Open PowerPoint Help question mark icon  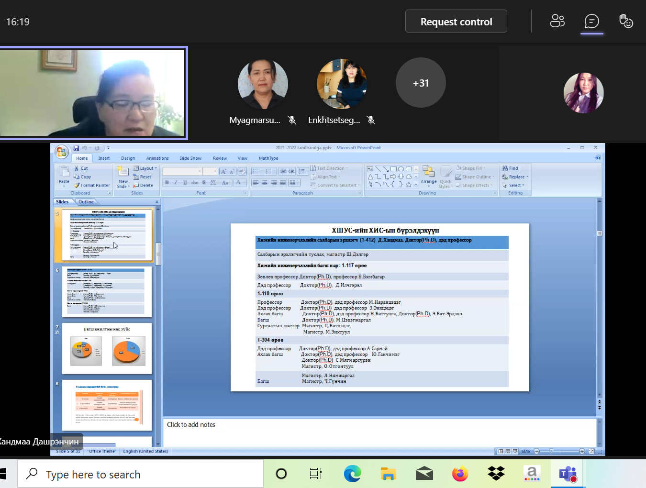tap(598, 157)
